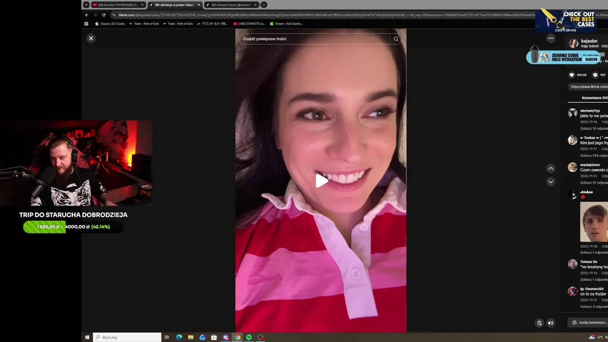
Task: Switch to Chrome on the taskbar
Action: click(237, 337)
